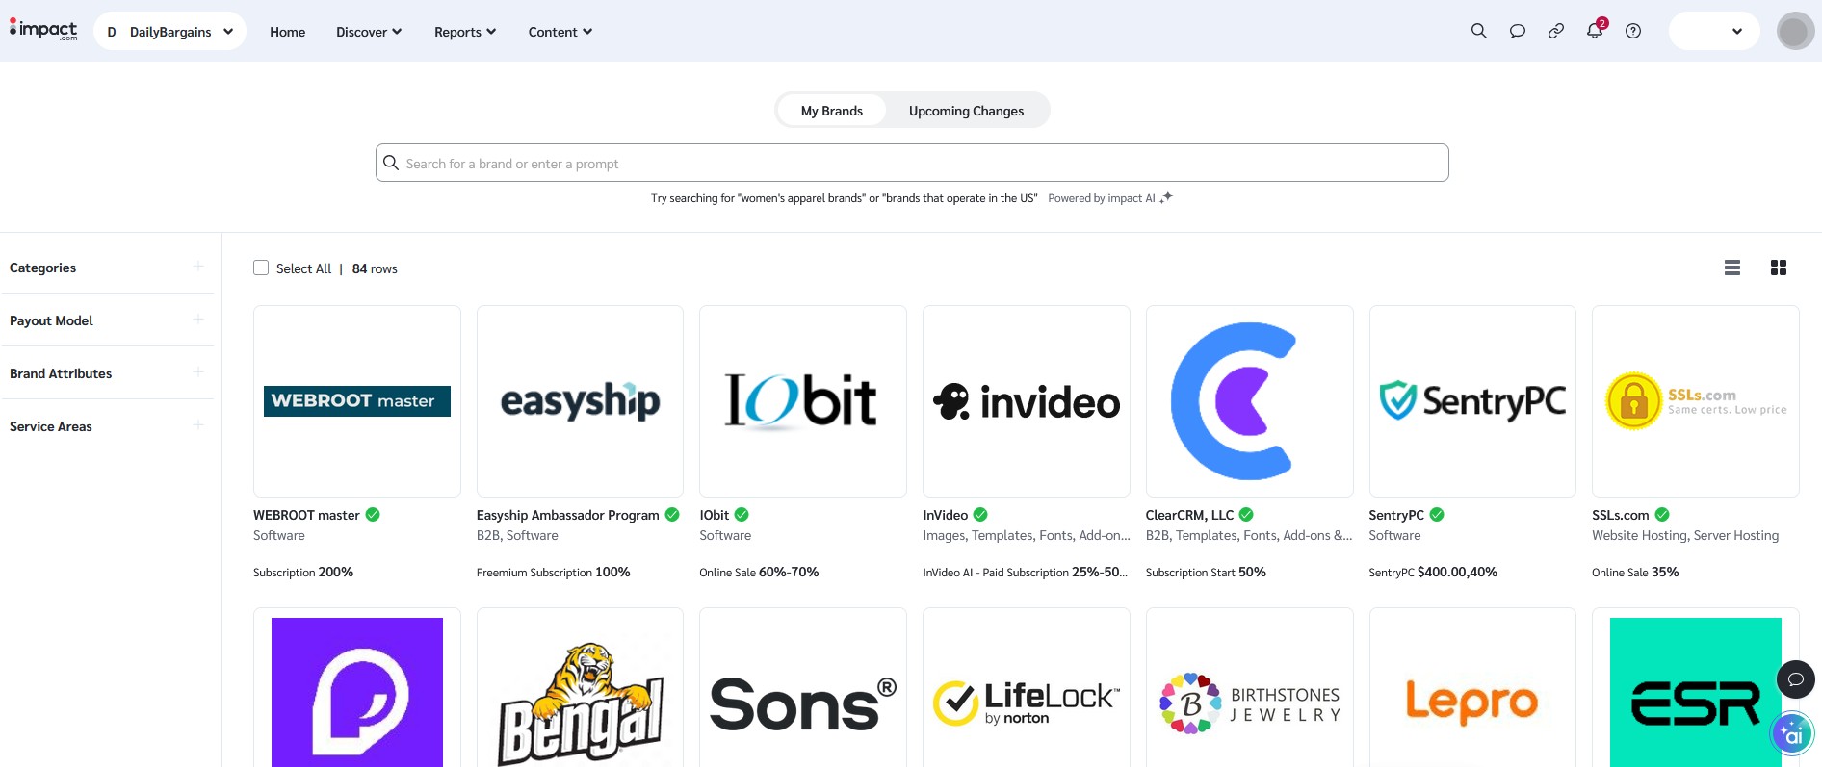Screen dimensions: 1822x767
Task: Open the DailyBargains account dropdown
Action: [169, 31]
